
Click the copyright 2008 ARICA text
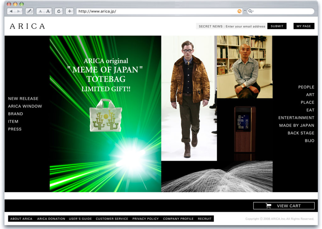pos(280,219)
